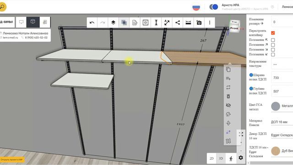Open the document notes tool
This screenshot has height=165, width=293.
tap(135, 22)
